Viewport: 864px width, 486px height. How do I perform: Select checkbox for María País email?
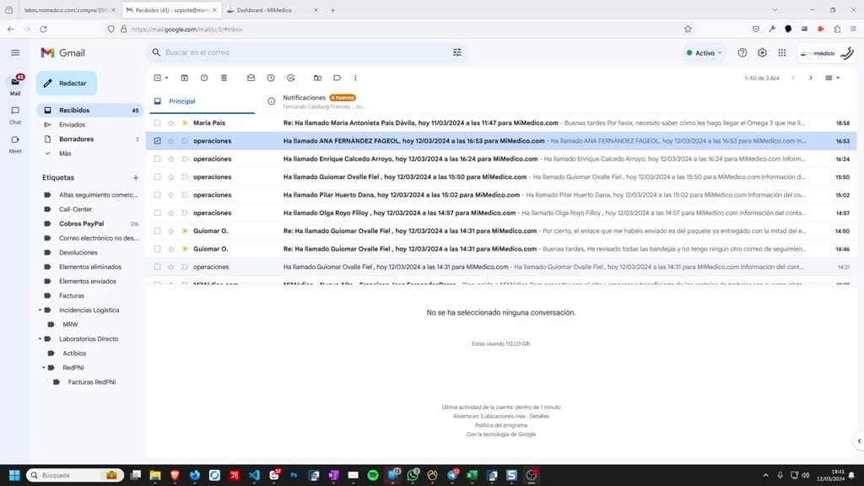pyautogui.click(x=158, y=123)
